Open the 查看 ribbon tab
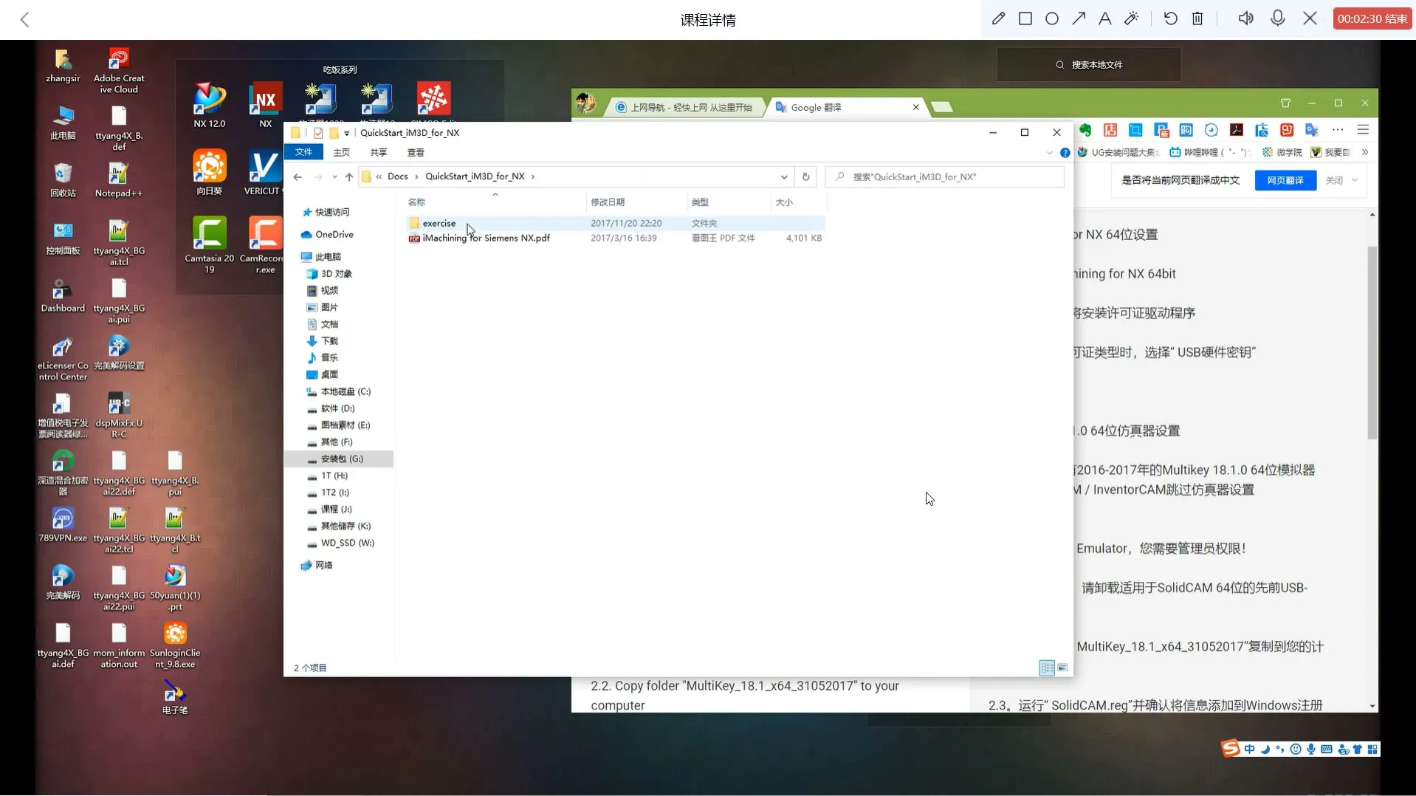 (x=416, y=153)
